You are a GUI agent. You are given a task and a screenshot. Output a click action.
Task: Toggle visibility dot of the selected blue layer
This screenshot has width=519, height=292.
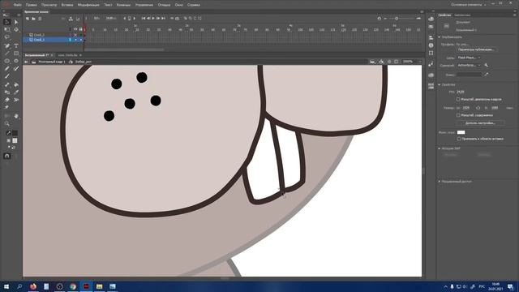pyautogui.click(x=75, y=40)
